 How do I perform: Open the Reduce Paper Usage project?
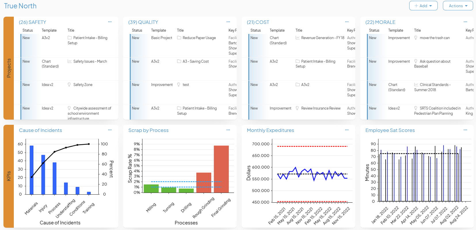pos(199,38)
